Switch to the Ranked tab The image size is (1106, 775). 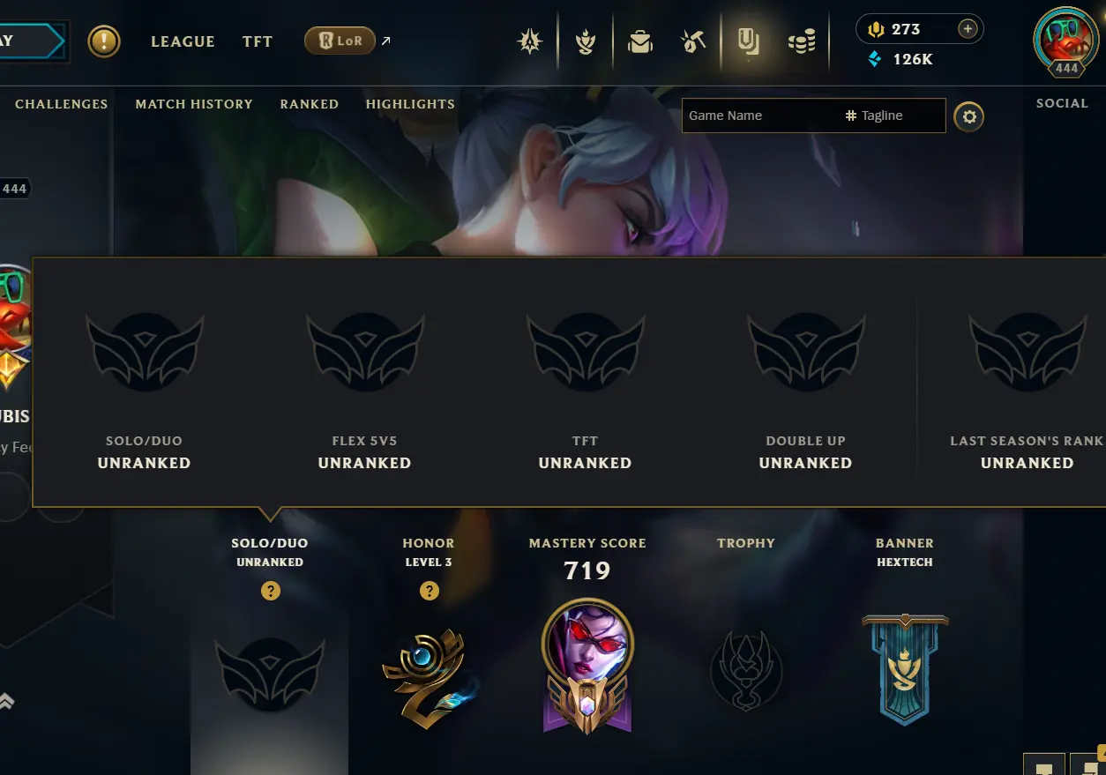(310, 104)
